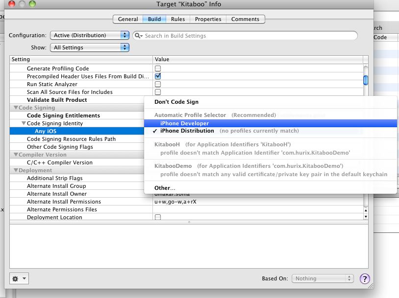Select the Build tab
Viewport: 399px width, 298px height.
pos(154,19)
